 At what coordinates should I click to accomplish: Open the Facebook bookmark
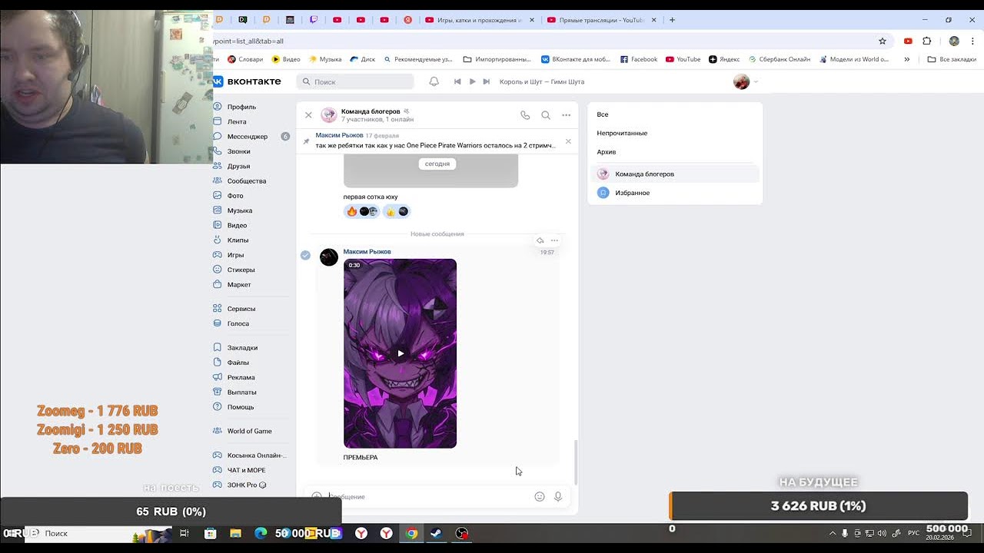[x=639, y=59]
